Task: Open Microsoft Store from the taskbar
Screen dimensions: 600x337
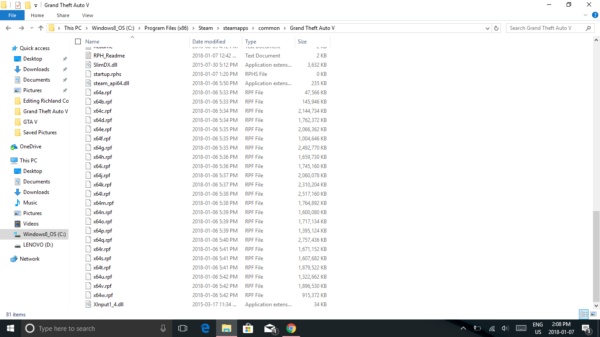Action: click(x=248, y=328)
